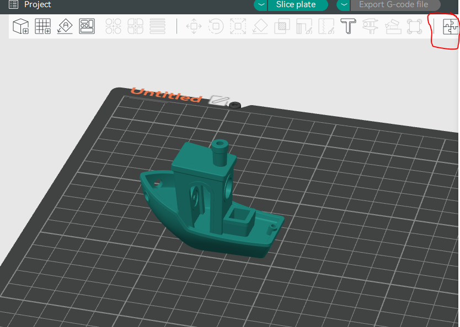Select the Move tool with four arrows
The height and width of the screenshot is (327, 460).
(194, 26)
